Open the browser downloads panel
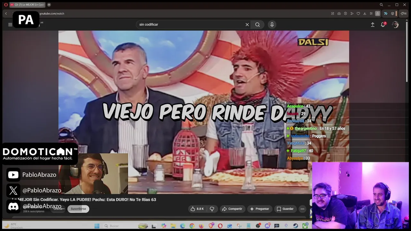Viewport: 411px width, 231px height. pos(365,13)
